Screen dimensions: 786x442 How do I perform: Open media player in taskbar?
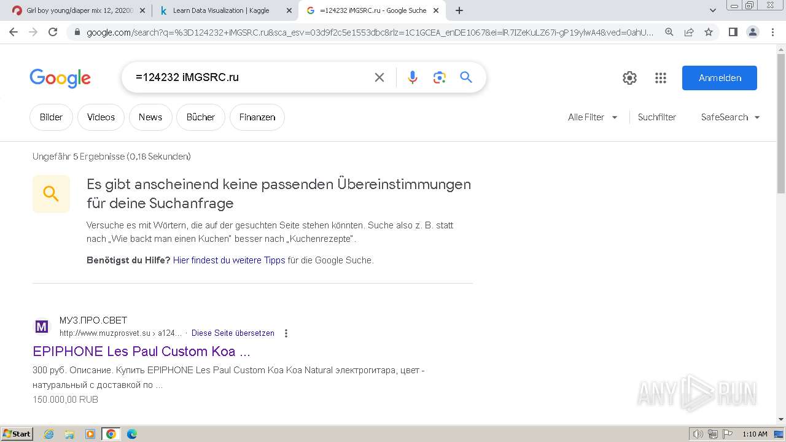coord(90,434)
